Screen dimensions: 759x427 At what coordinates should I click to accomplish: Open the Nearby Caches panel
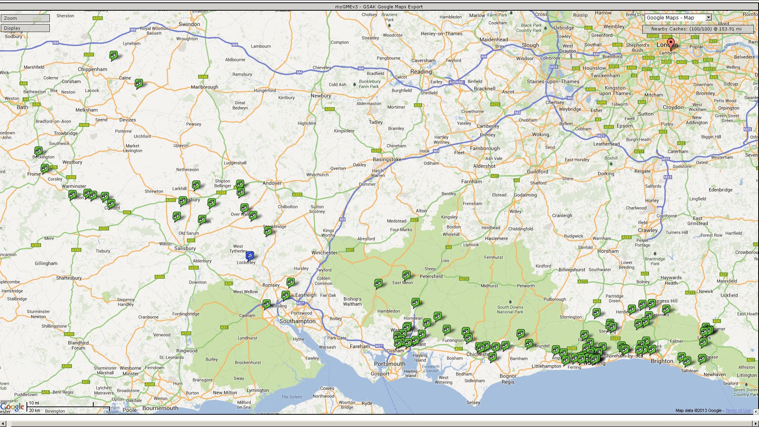[697, 29]
